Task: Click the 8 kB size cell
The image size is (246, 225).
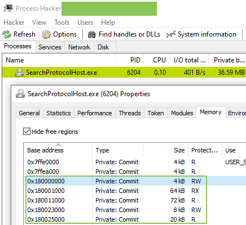Action: 179,210
